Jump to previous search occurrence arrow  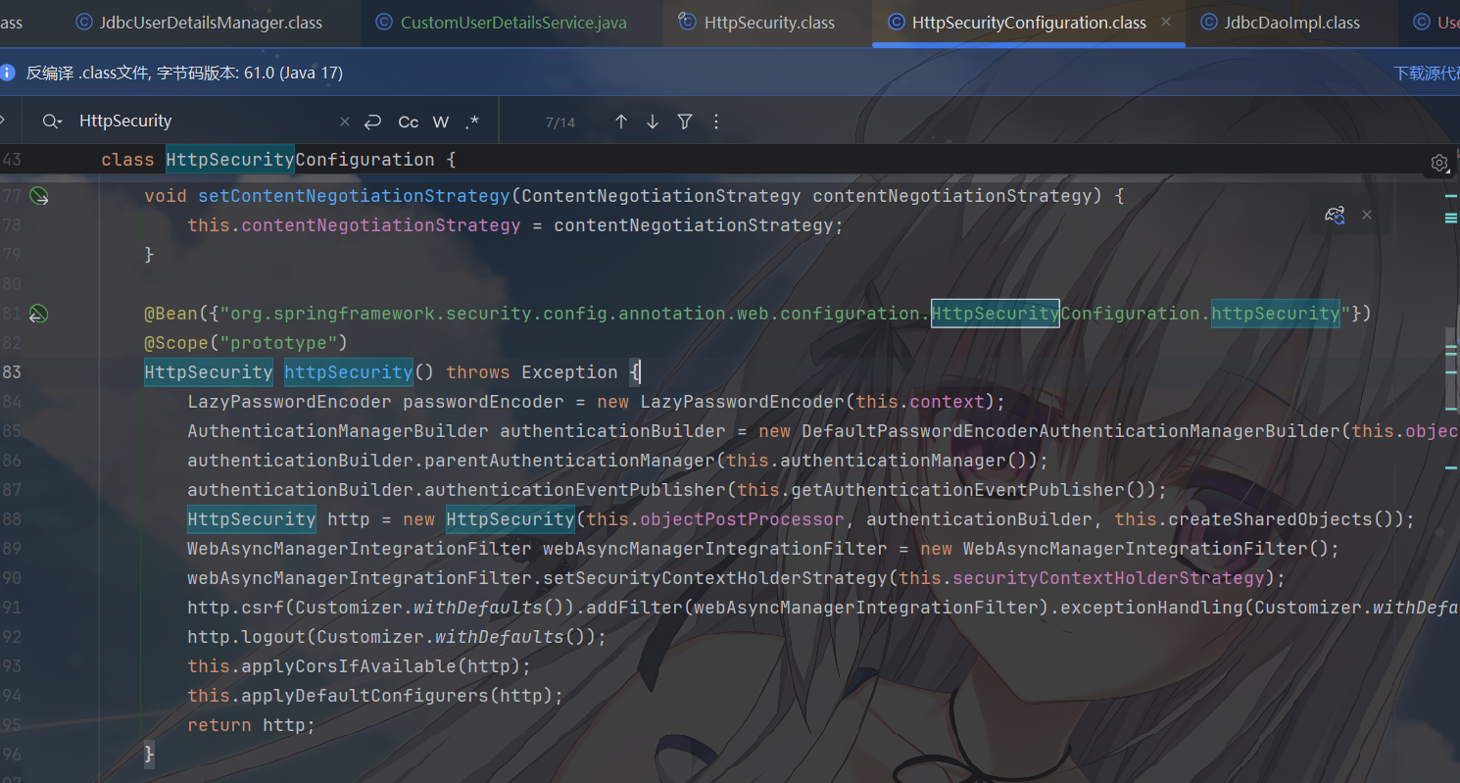point(620,122)
